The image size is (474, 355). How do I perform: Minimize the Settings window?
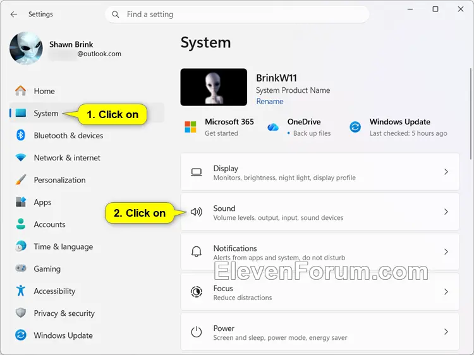click(x=410, y=9)
